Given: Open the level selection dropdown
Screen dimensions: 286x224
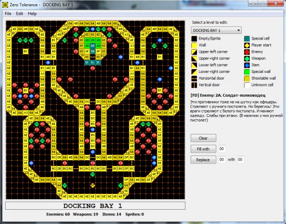Looking at the screenshot, I should click(216, 31).
